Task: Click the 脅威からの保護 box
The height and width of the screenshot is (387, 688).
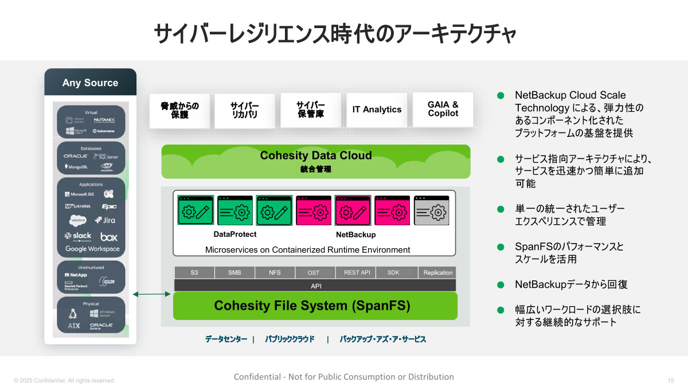Action: (x=179, y=110)
